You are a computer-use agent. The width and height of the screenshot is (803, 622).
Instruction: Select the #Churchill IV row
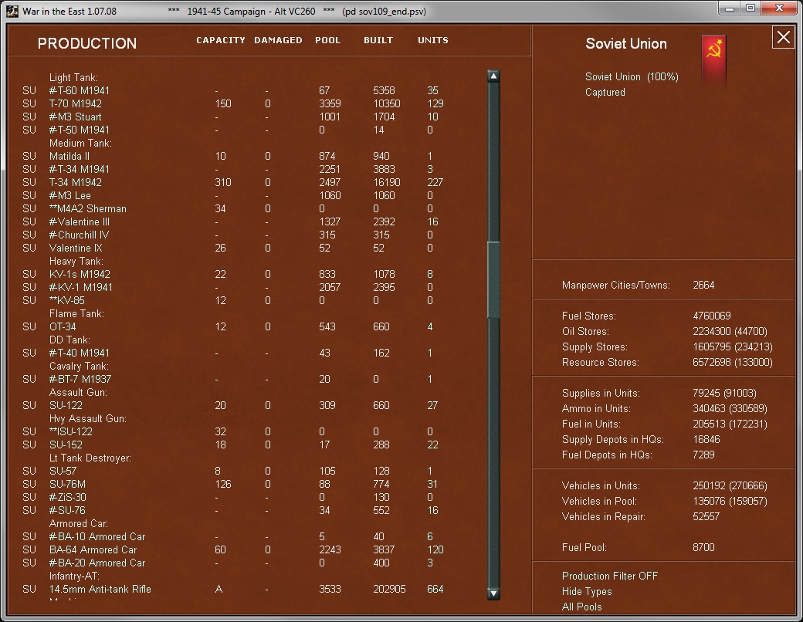click(x=233, y=235)
